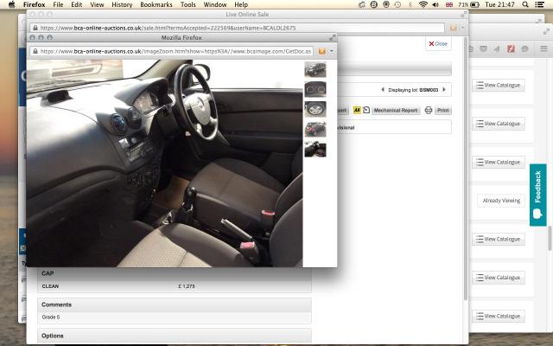The height and width of the screenshot is (346, 553).
Task: Open Notification Center list icon
Action: [x=539, y=4]
